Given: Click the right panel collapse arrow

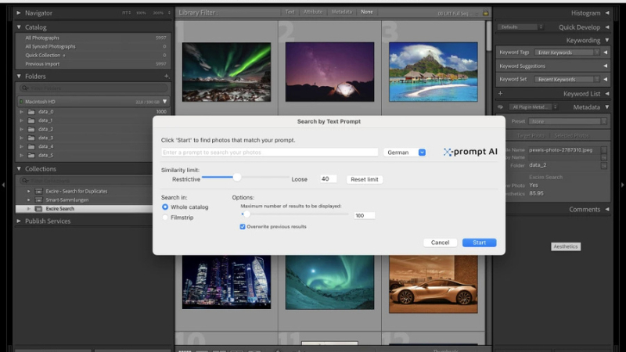Looking at the screenshot, I should tap(622, 185).
